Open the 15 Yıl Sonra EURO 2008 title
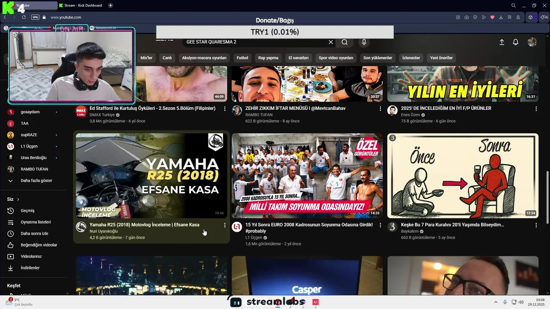 pos(309,228)
